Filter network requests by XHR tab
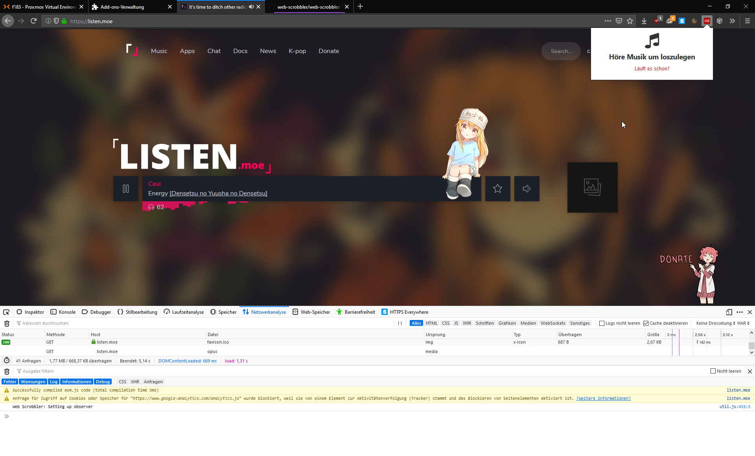 (466, 323)
